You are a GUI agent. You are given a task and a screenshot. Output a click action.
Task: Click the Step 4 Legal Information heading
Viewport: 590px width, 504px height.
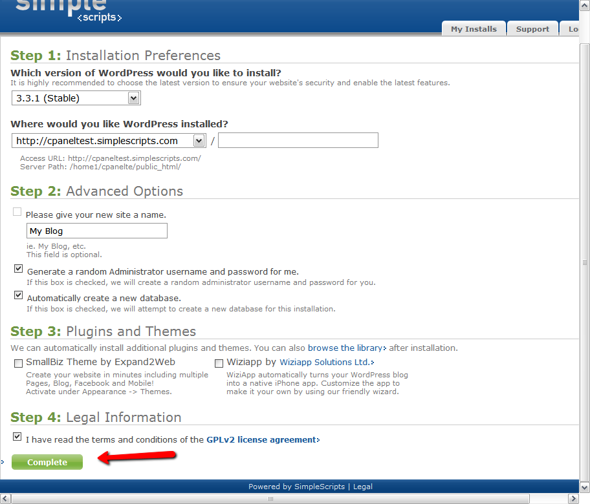tap(96, 417)
